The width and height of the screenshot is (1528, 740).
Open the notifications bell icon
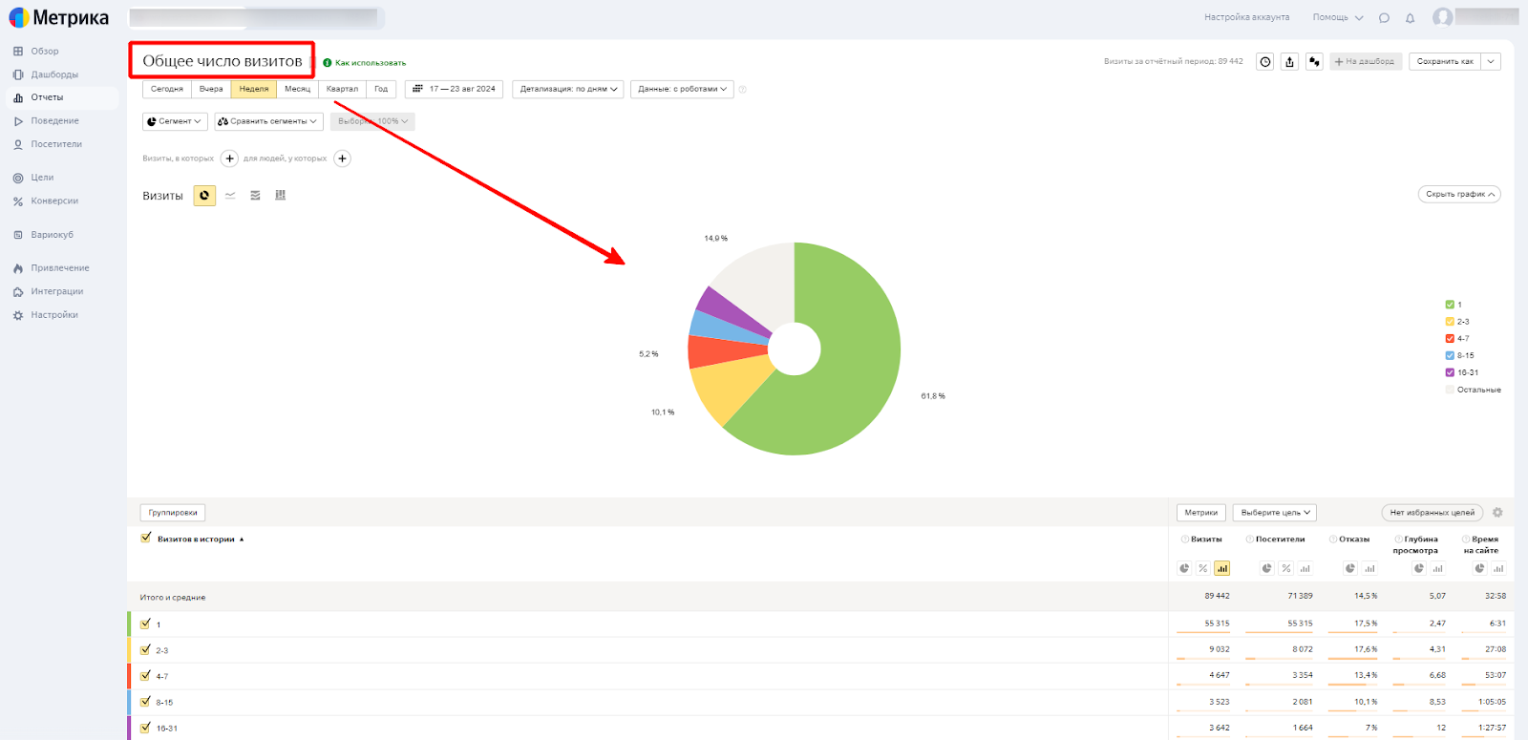[x=1410, y=18]
